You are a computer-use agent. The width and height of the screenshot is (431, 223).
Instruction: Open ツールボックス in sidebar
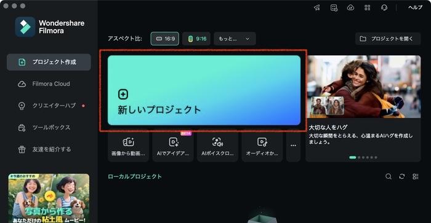tap(49, 128)
